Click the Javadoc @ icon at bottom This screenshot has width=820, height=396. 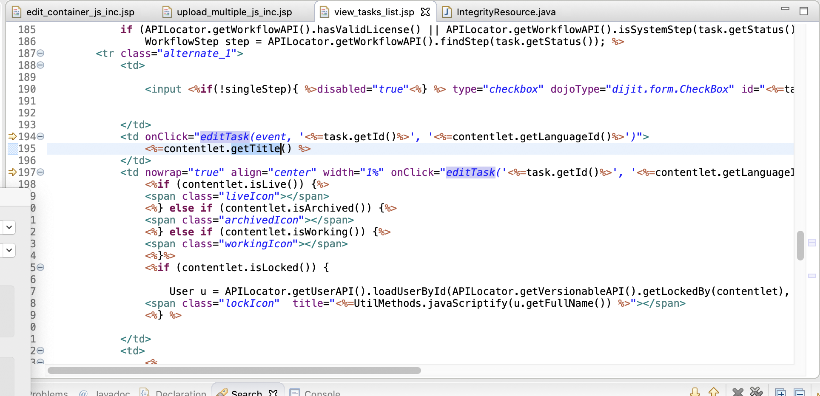[x=83, y=393]
